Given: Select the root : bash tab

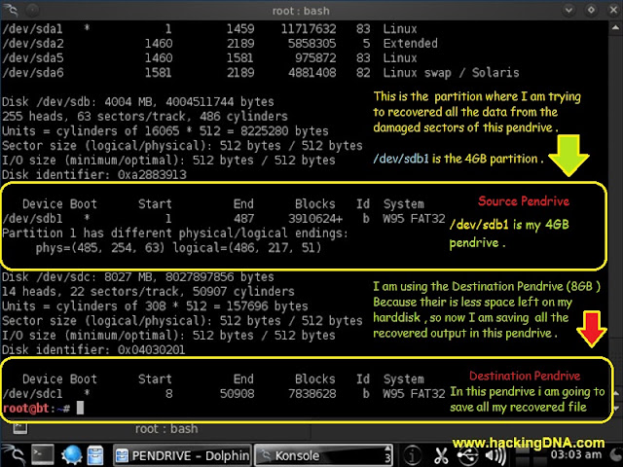Looking at the screenshot, I should (x=166, y=429).
